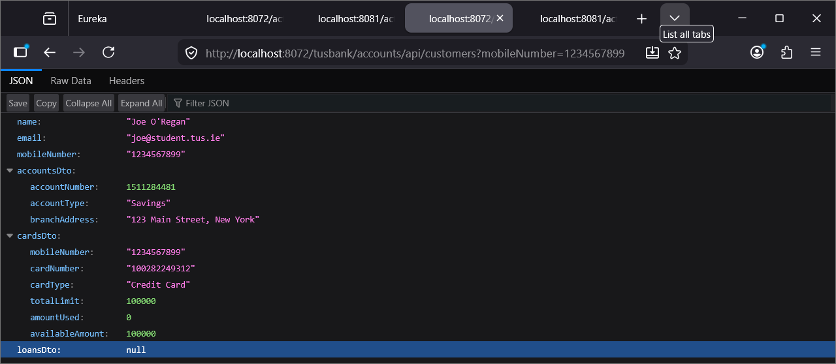Click the "joe@student.tus.ie" value
Image resolution: width=836 pixels, height=364 pixels.
175,138
